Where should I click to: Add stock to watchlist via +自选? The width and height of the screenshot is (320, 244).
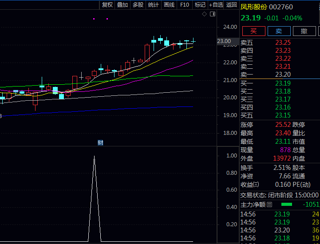tap(216, 5)
